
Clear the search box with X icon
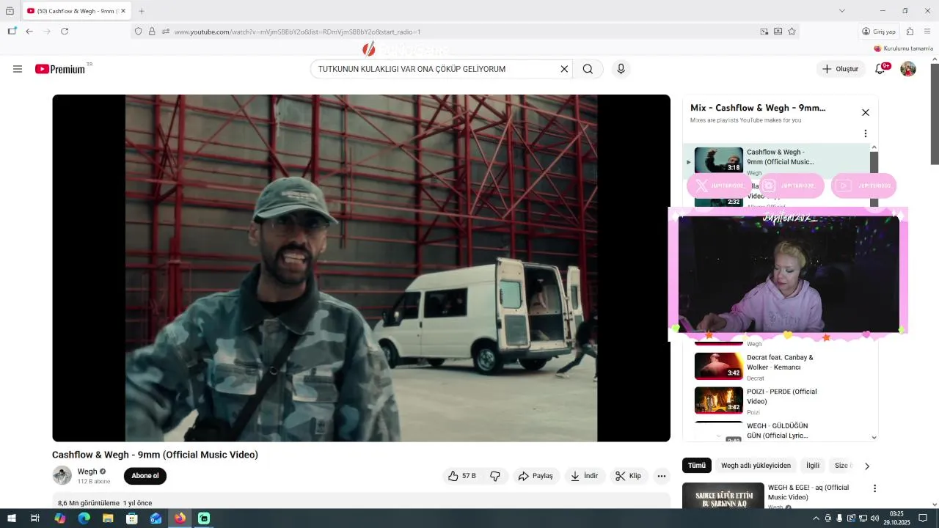click(x=564, y=69)
